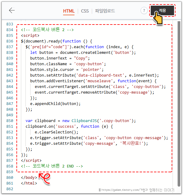Open the 파일업로드 tab
The image size is (183, 195).
pos(105,11)
